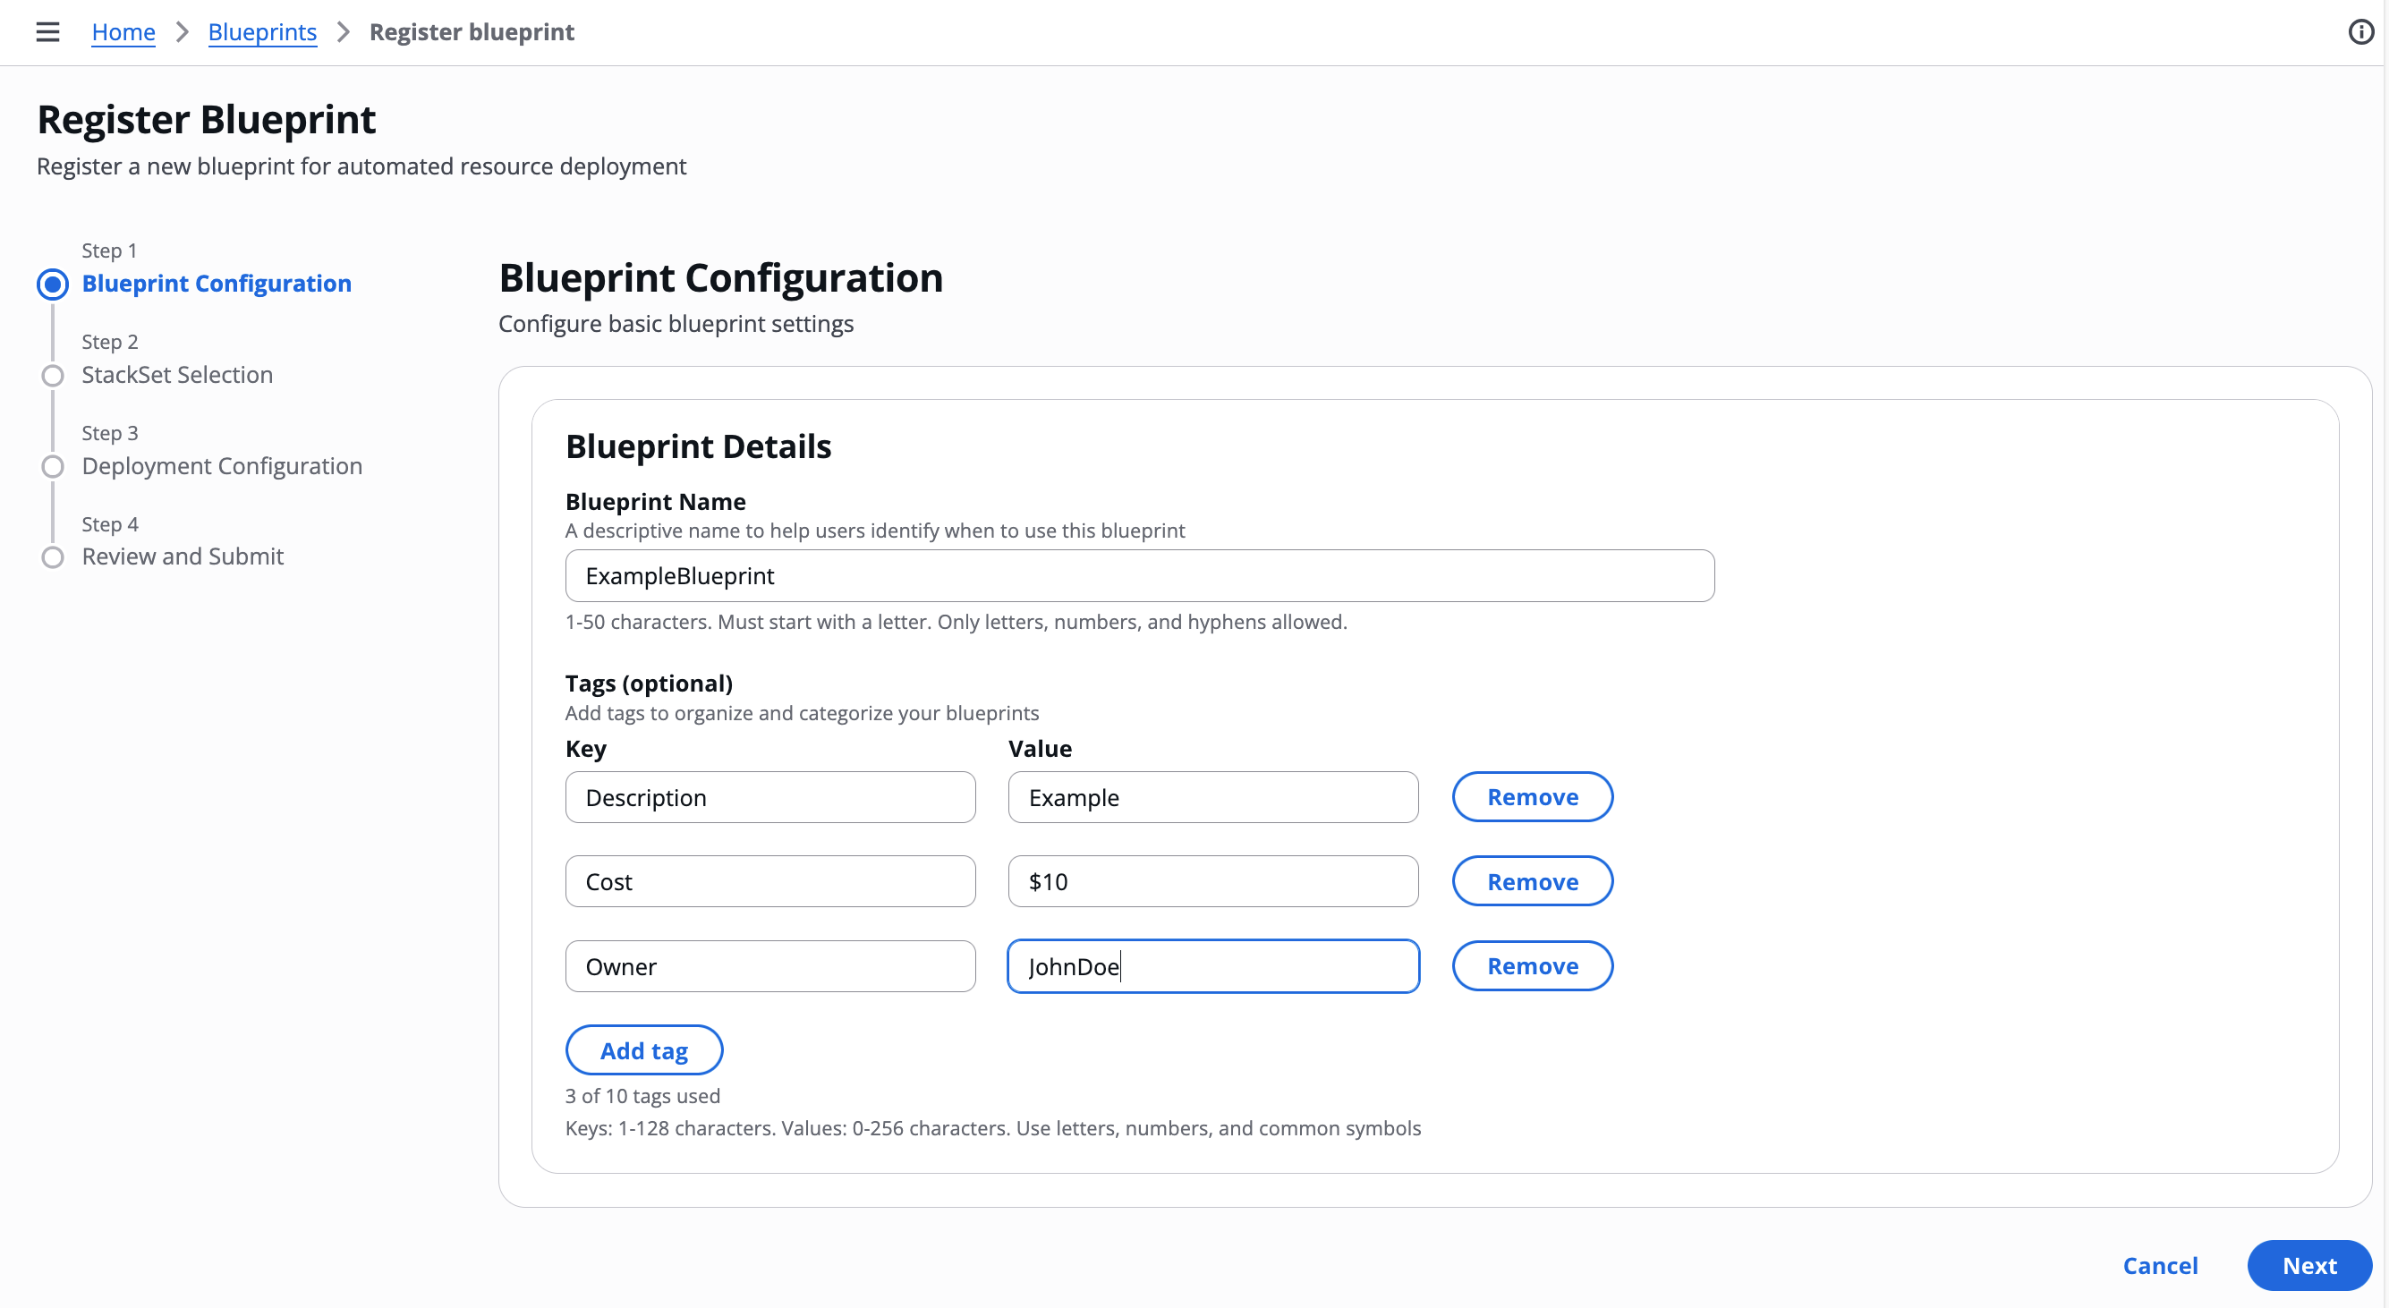2389x1308 pixels.
Task: Remove the Description tag
Action: pos(1532,796)
